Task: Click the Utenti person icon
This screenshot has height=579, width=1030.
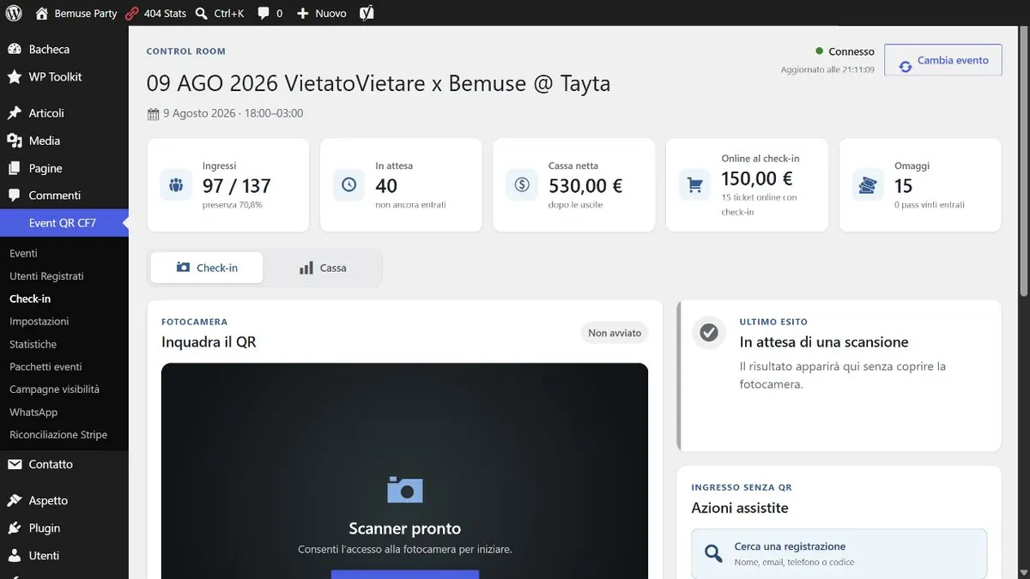Action: pyautogui.click(x=15, y=555)
